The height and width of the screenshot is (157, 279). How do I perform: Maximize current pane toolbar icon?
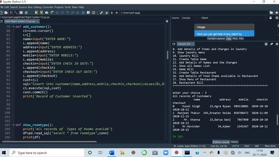[88, 13]
